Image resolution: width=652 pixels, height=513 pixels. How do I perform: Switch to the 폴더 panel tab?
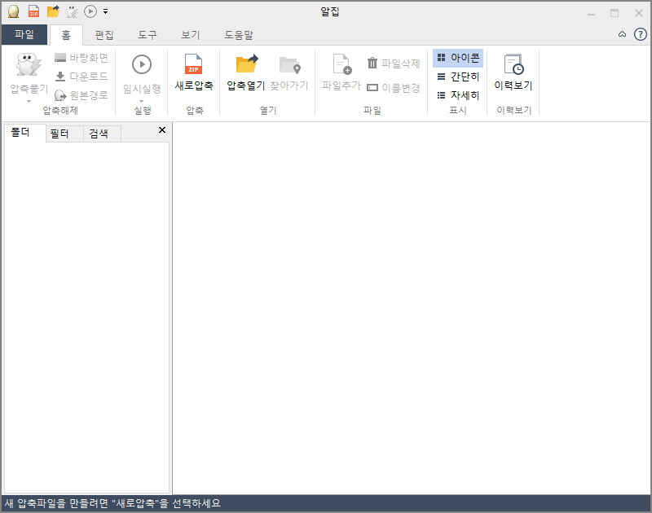tap(25, 133)
